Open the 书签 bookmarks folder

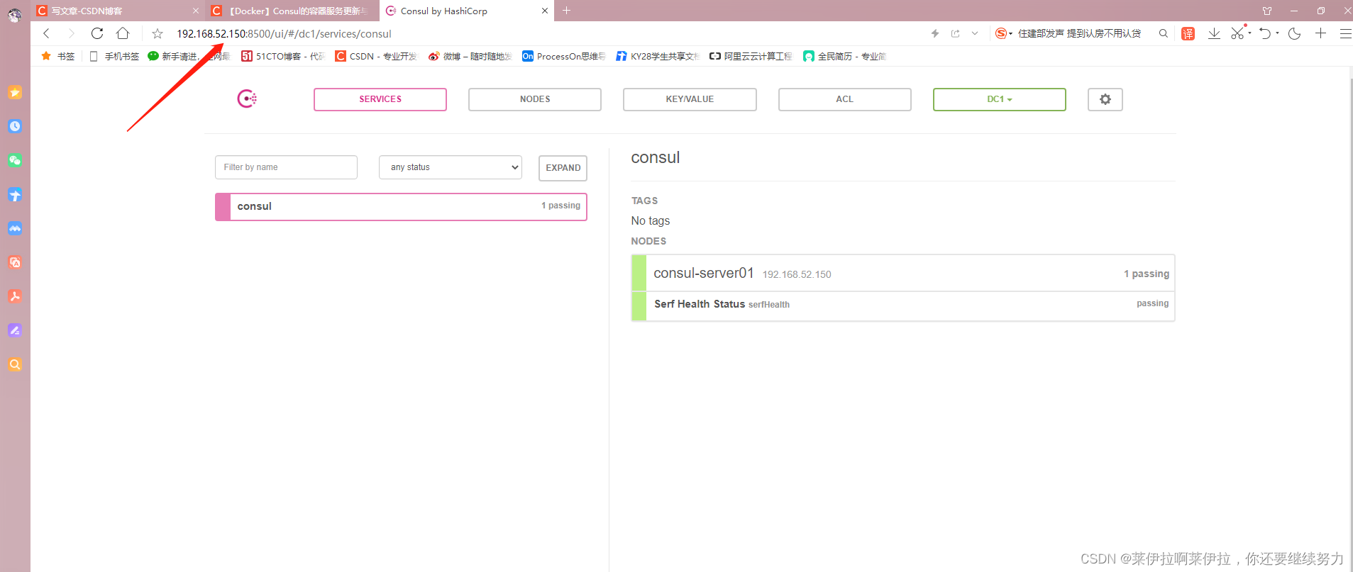(x=57, y=56)
